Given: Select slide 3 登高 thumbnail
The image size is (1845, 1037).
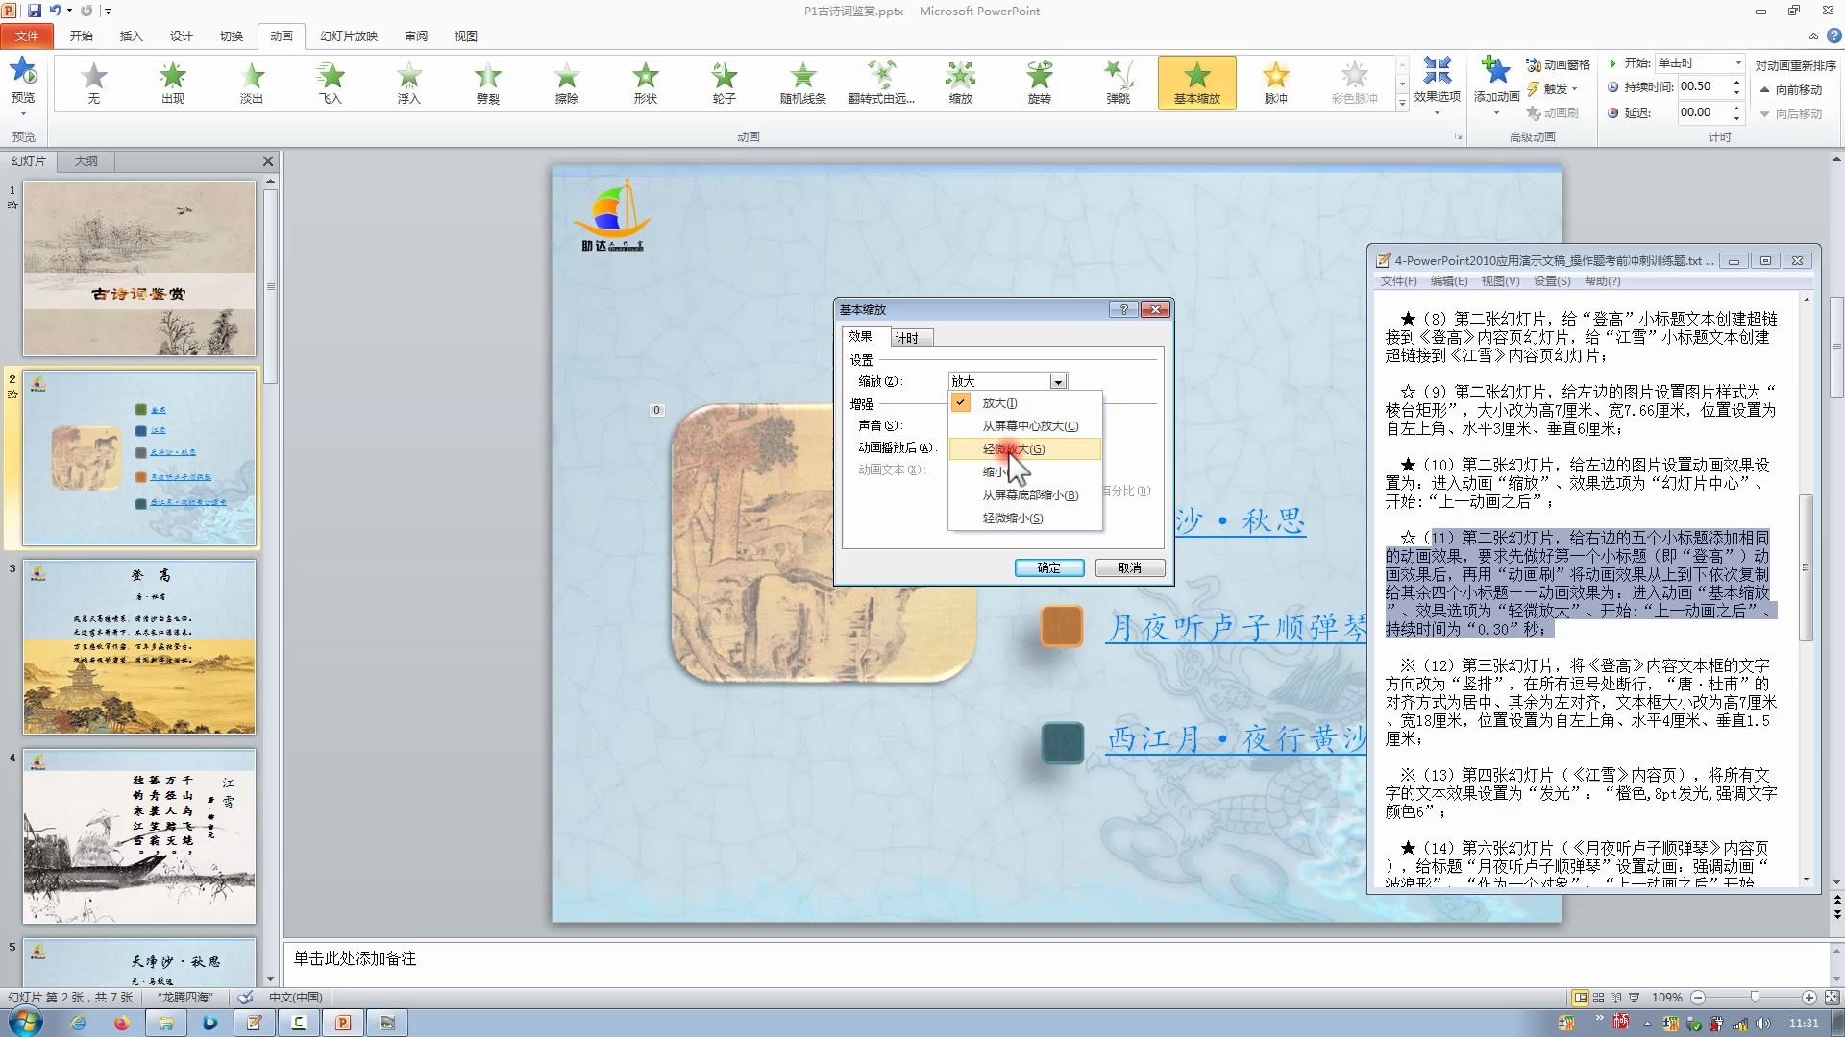Looking at the screenshot, I should (x=139, y=647).
